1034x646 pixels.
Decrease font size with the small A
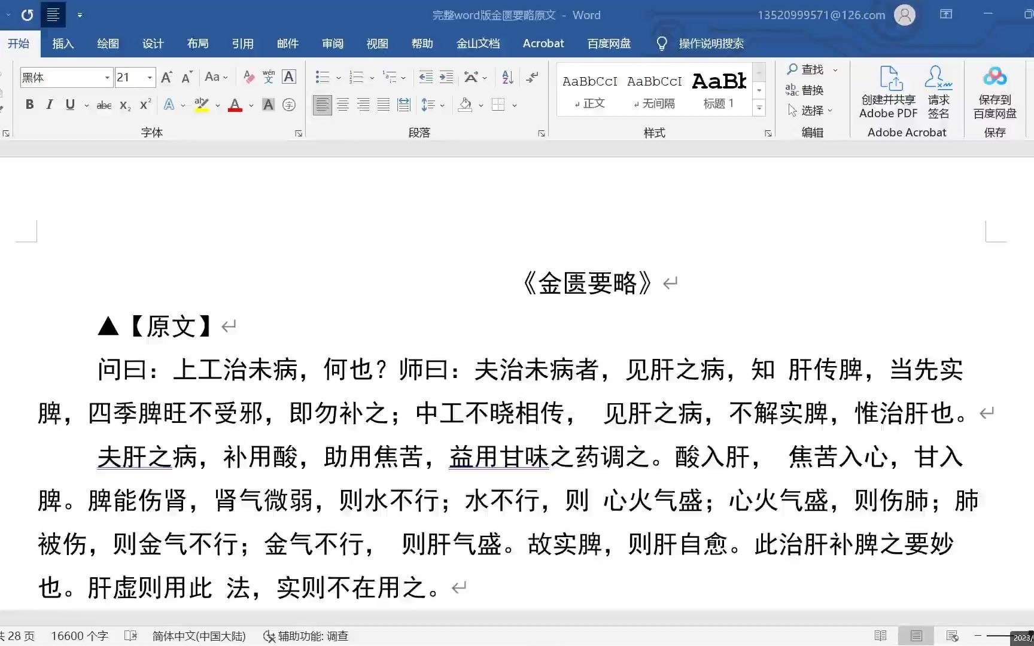187,77
